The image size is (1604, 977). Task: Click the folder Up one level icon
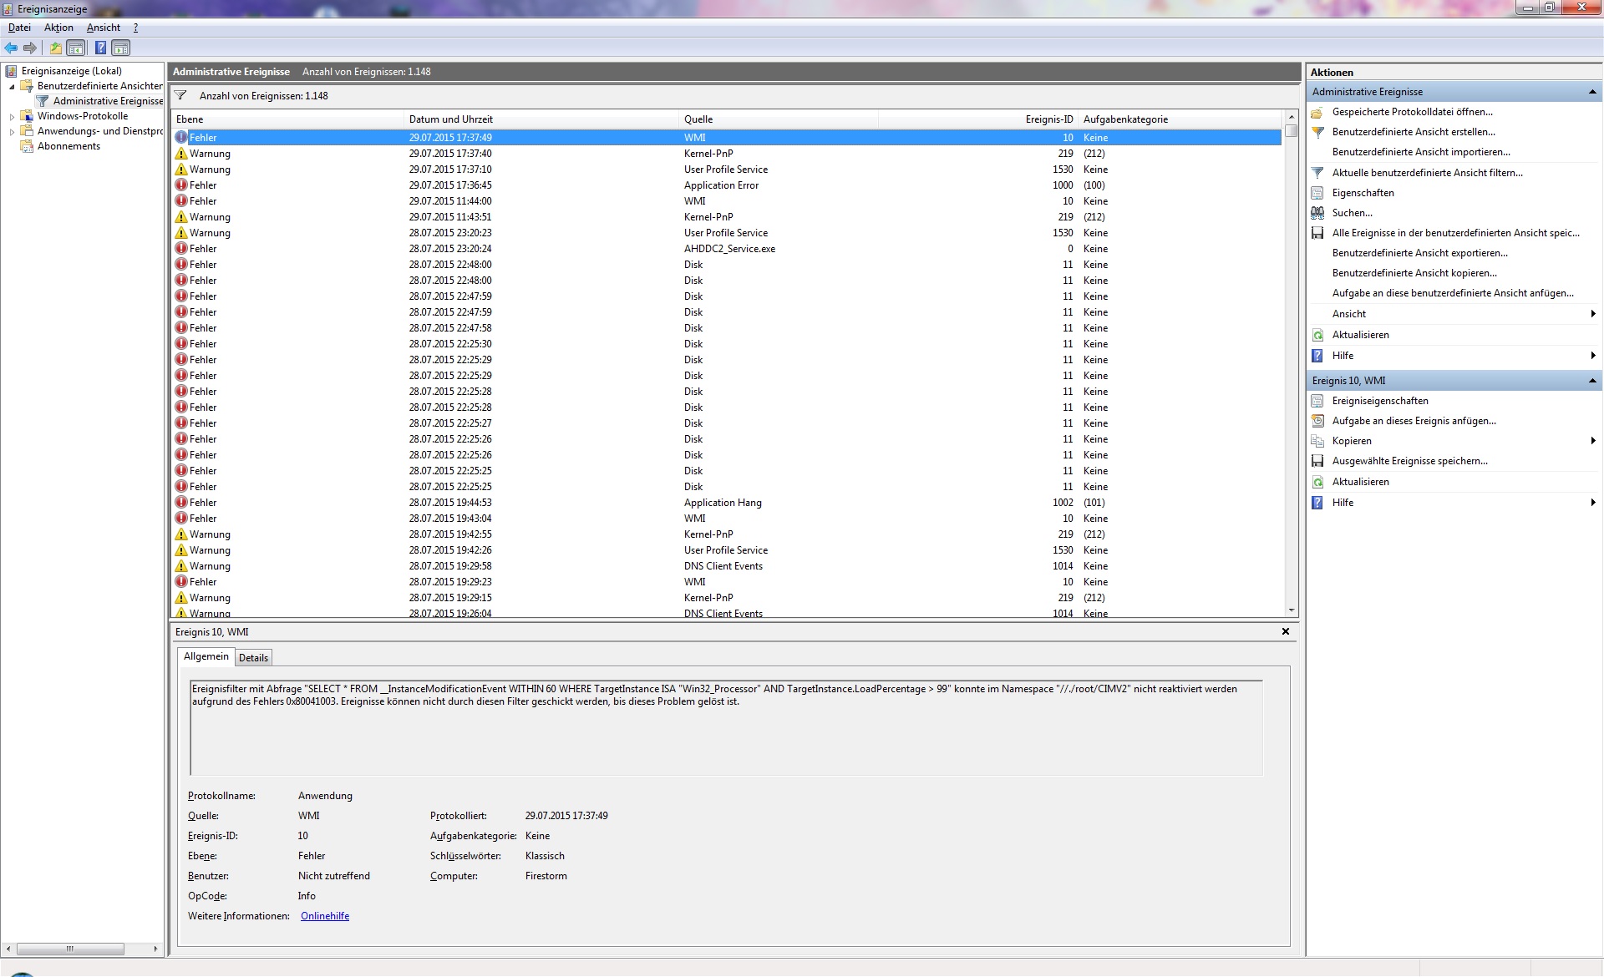click(x=55, y=48)
